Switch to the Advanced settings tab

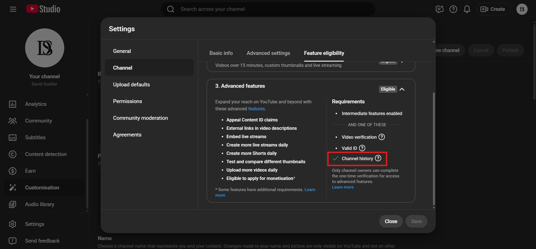point(268,53)
